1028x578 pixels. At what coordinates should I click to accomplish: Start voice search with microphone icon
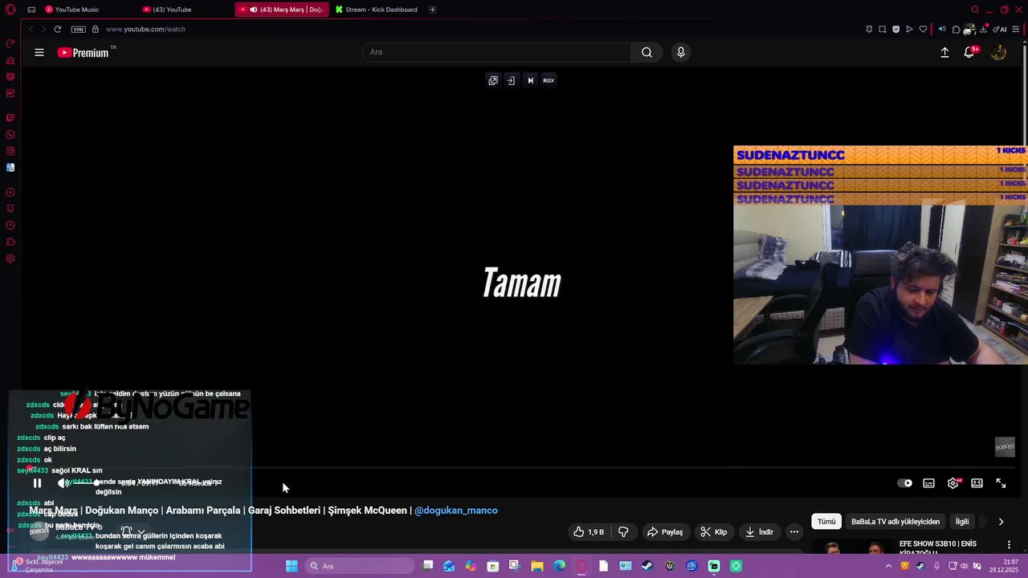coord(681,52)
